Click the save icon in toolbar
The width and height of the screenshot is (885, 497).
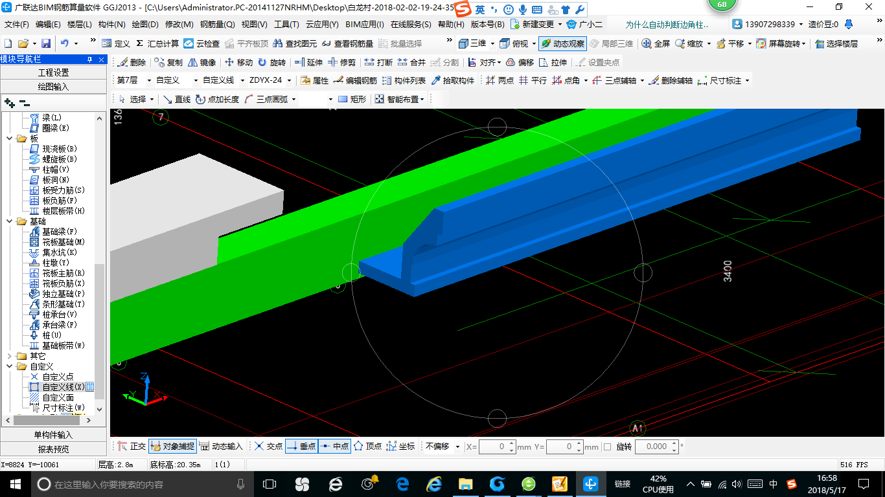click(x=46, y=43)
